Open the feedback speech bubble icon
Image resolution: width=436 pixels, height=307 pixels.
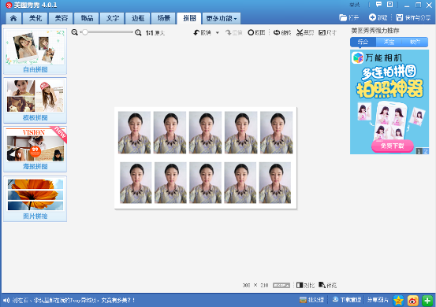click(x=378, y=5)
